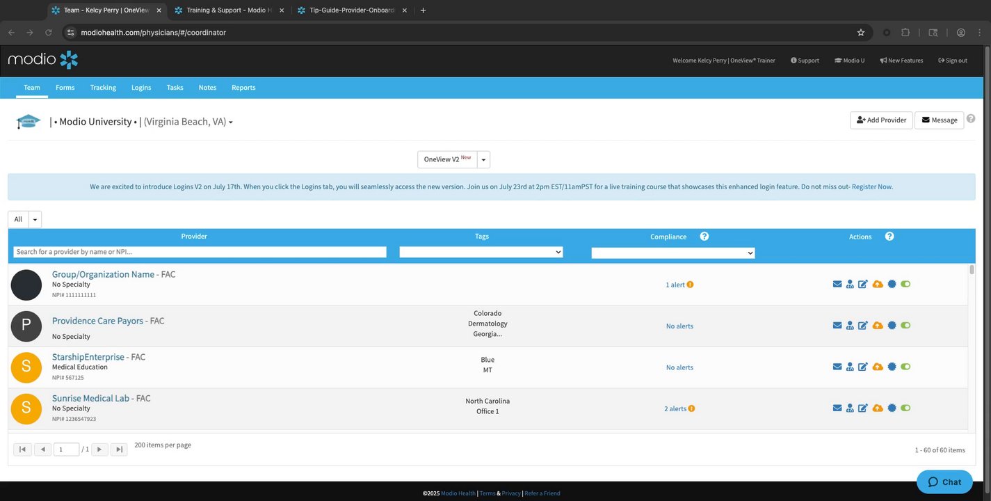991x501 pixels.
Task: Open the Compliance filter dropdown
Action: (x=673, y=253)
